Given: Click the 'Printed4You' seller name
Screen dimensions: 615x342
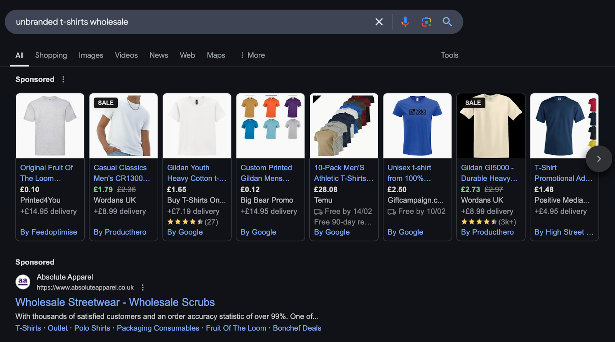Looking at the screenshot, I should pyautogui.click(x=40, y=200).
